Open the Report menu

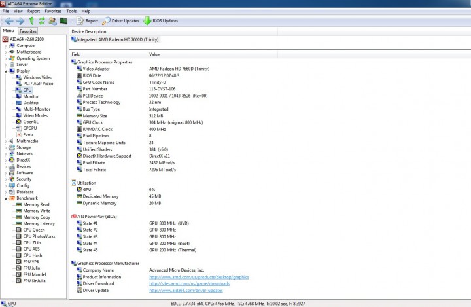[33, 11]
